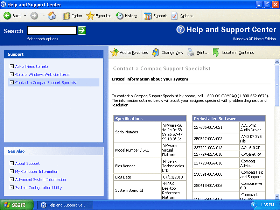280x210 pixels.
Task: Open the Index book icon
Action: [66, 16]
